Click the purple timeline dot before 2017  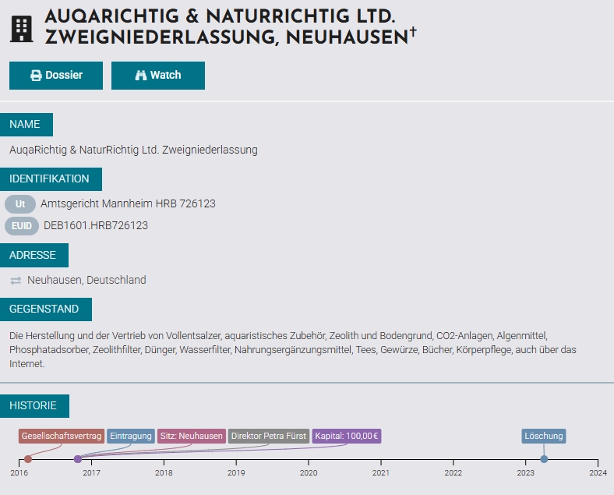(x=78, y=459)
